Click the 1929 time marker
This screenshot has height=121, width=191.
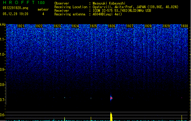pyautogui.click(x=166, y=26)
